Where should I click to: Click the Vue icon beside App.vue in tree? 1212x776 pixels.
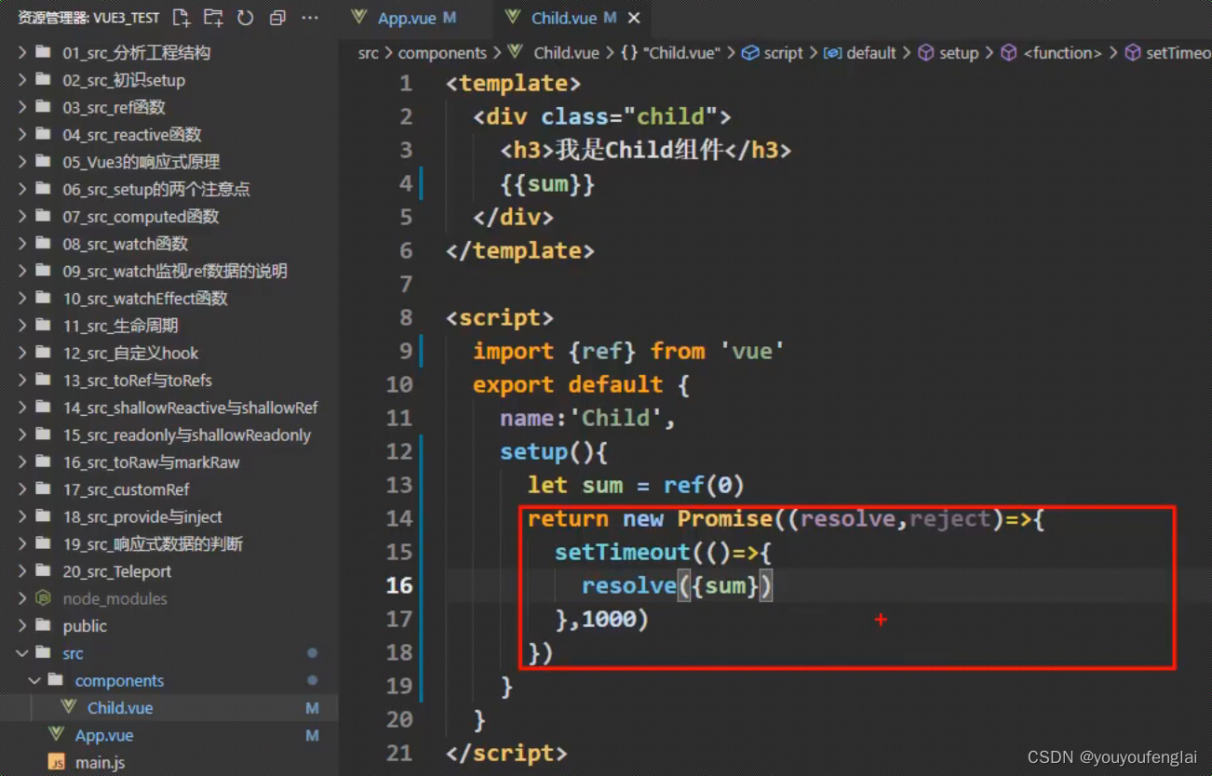tap(57, 735)
